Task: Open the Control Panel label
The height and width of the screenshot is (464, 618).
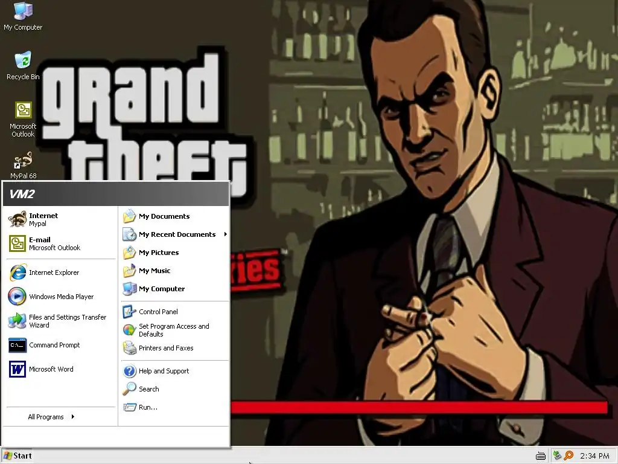Action: tap(158, 312)
